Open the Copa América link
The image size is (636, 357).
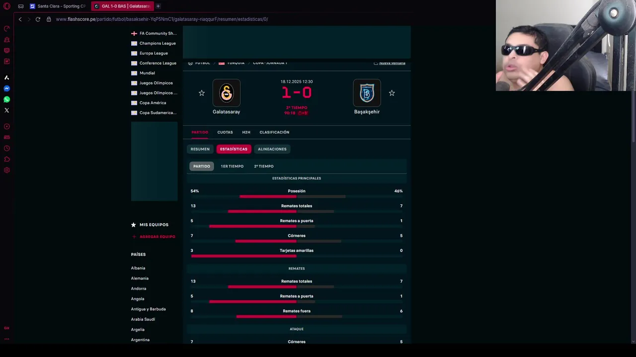(153, 103)
